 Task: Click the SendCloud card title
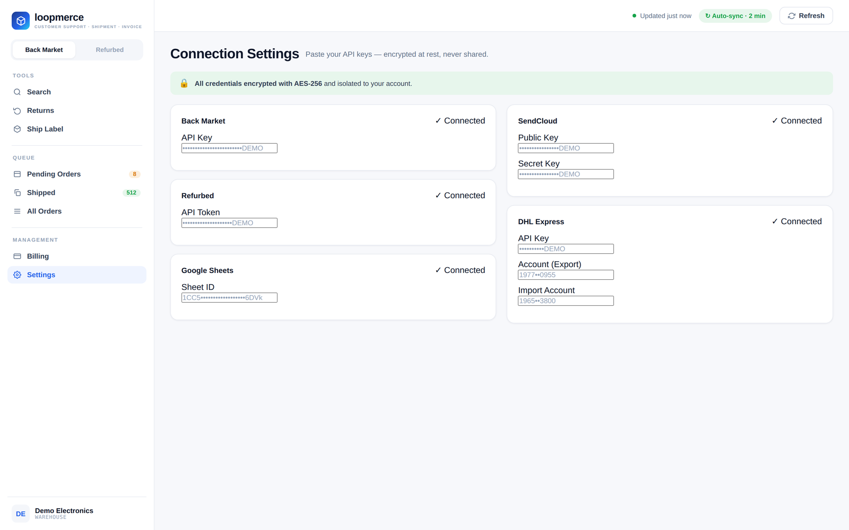(538, 121)
